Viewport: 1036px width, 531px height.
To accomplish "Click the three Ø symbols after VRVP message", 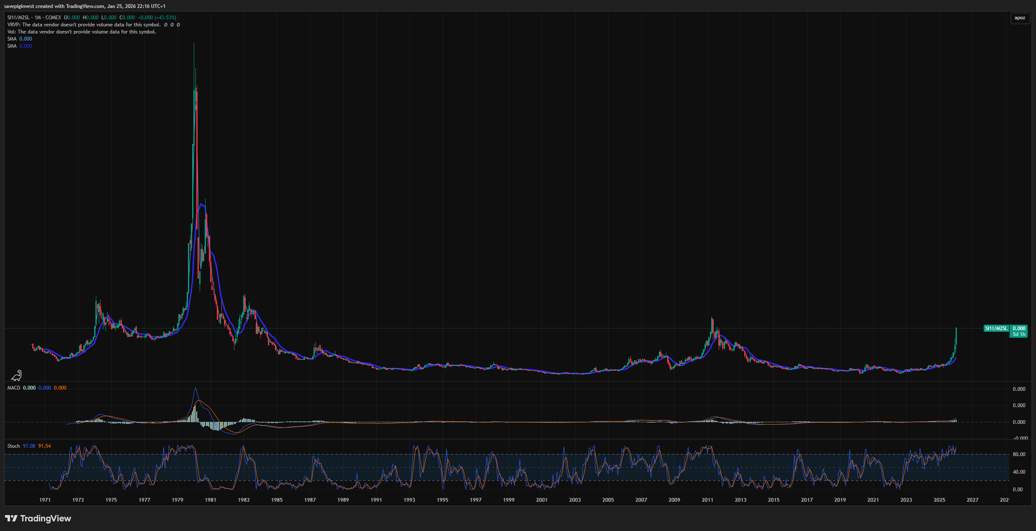I will pyautogui.click(x=172, y=25).
